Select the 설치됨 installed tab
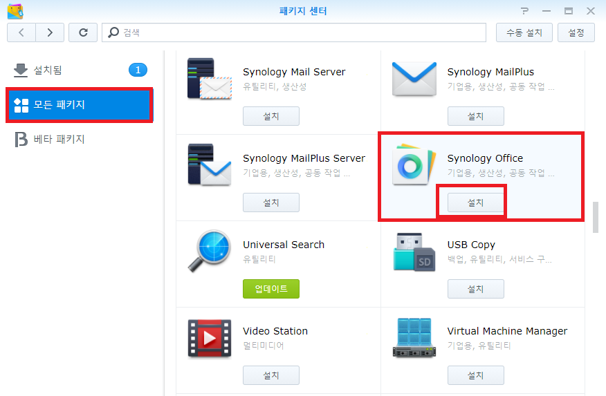This screenshot has height=396, width=606. (x=80, y=70)
